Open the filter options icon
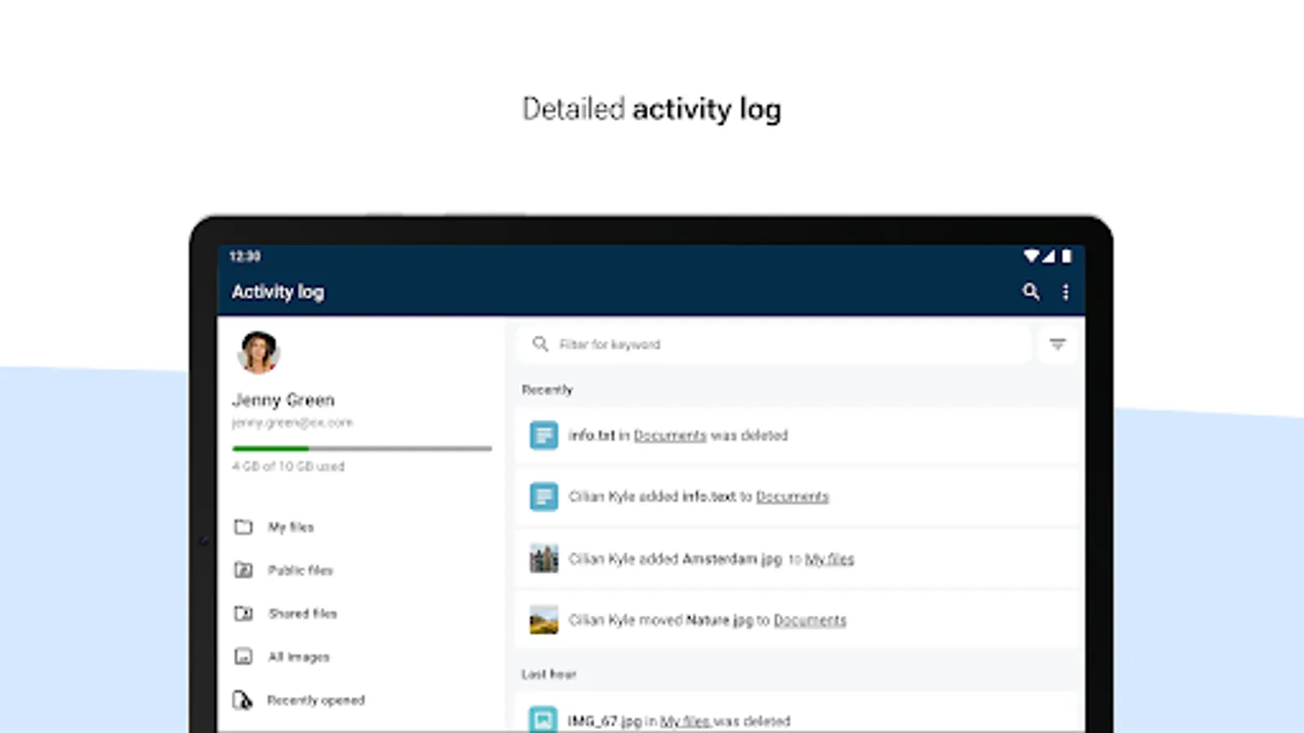This screenshot has width=1304, height=733. [x=1057, y=345]
